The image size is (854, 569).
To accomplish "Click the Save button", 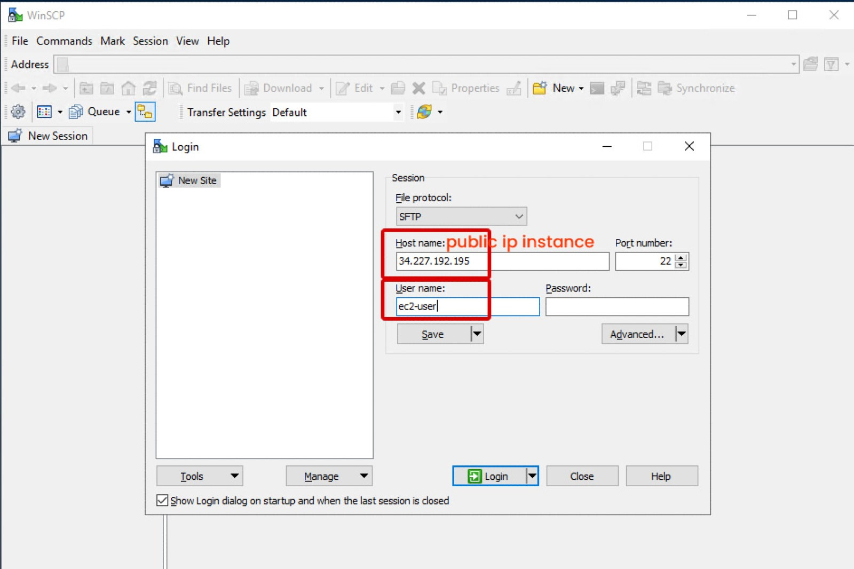I will click(x=433, y=334).
